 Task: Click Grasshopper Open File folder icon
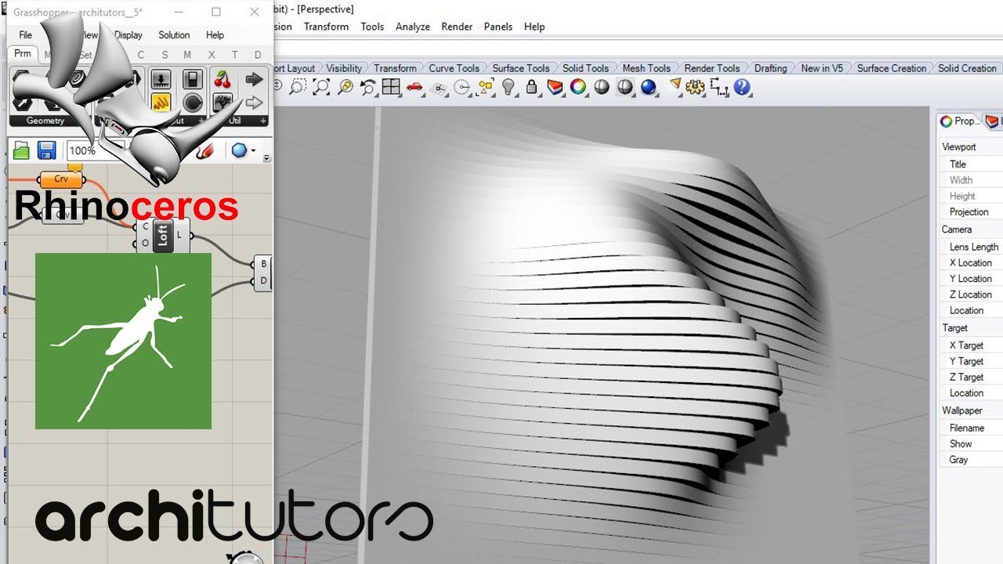pos(21,150)
